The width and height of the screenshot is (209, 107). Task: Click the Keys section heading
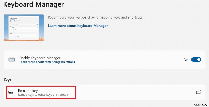click(x=8, y=80)
